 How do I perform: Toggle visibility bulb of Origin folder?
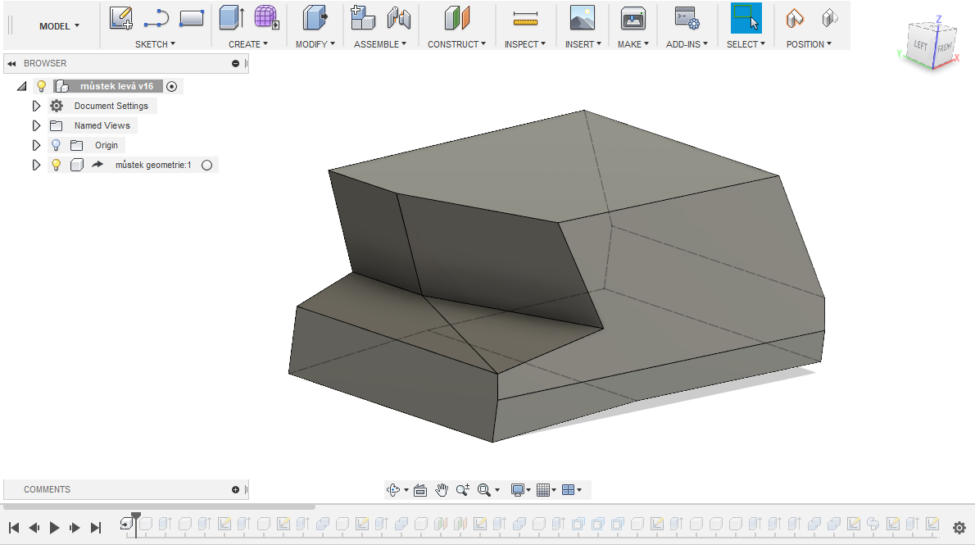tap(56, 145)
